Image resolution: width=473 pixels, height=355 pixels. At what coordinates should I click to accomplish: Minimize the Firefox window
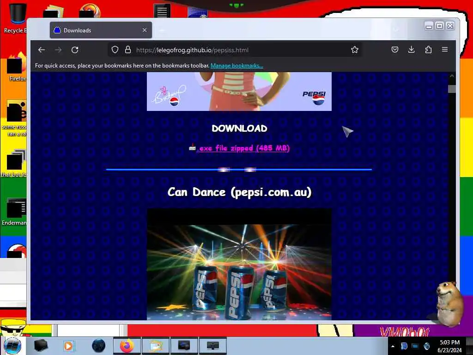point(429,26)
